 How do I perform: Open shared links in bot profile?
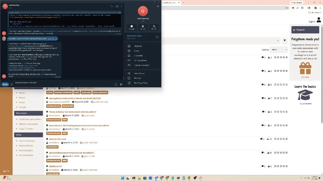coord(143,61)
